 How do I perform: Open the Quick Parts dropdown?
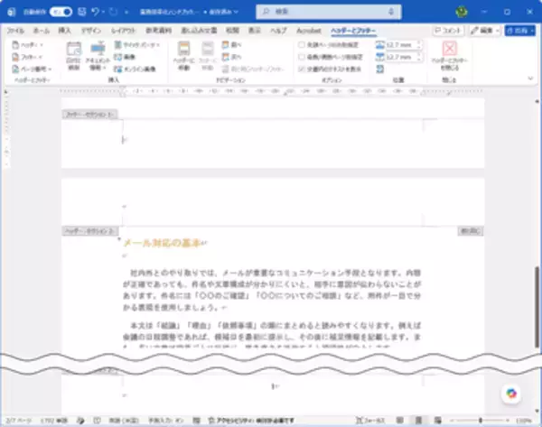click(x=137, y=45)
